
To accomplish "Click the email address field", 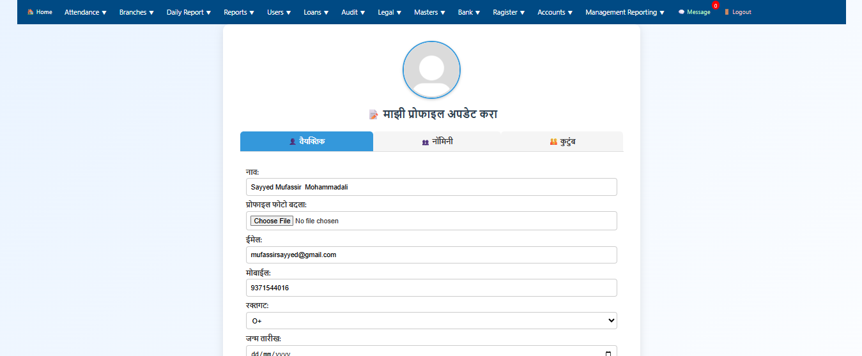I will tap(431, 255).
